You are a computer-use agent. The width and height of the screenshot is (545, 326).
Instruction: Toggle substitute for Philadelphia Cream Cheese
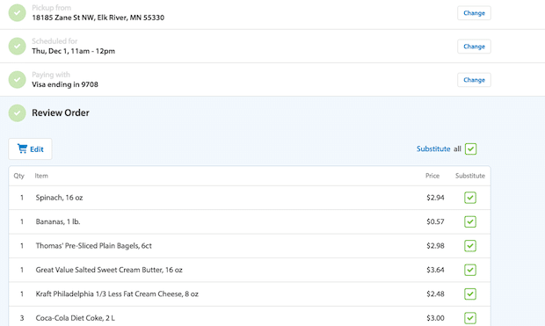pos(470,293)
